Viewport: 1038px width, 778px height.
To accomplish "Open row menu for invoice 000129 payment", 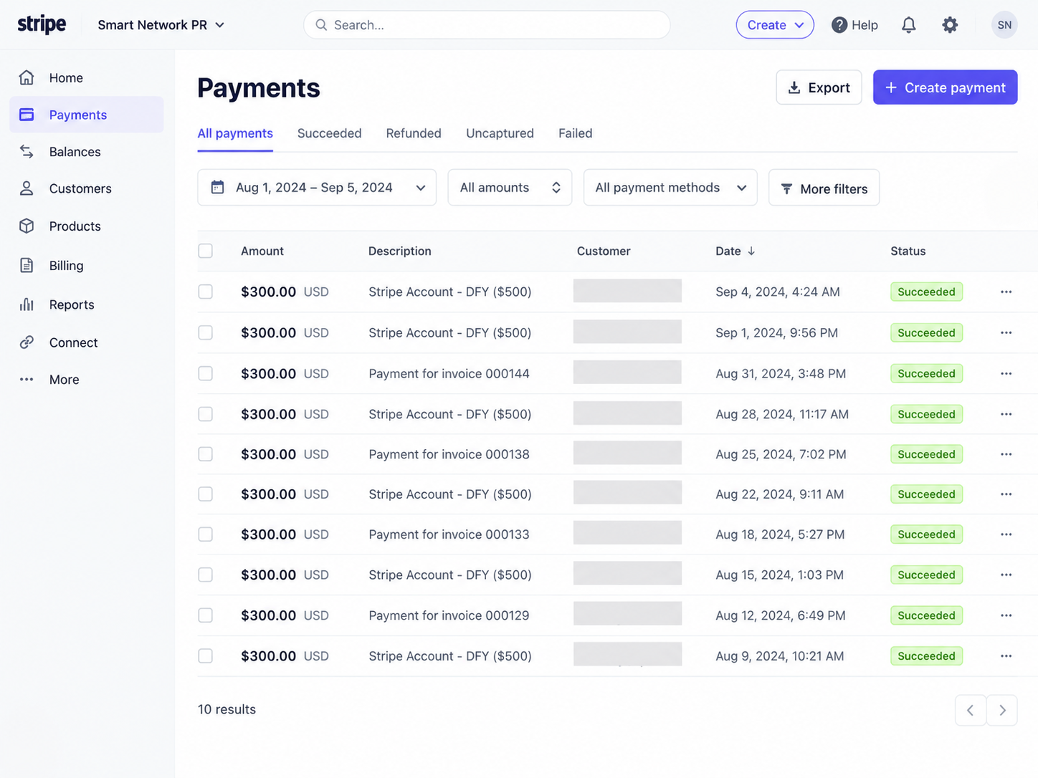I will [1006, 615].
